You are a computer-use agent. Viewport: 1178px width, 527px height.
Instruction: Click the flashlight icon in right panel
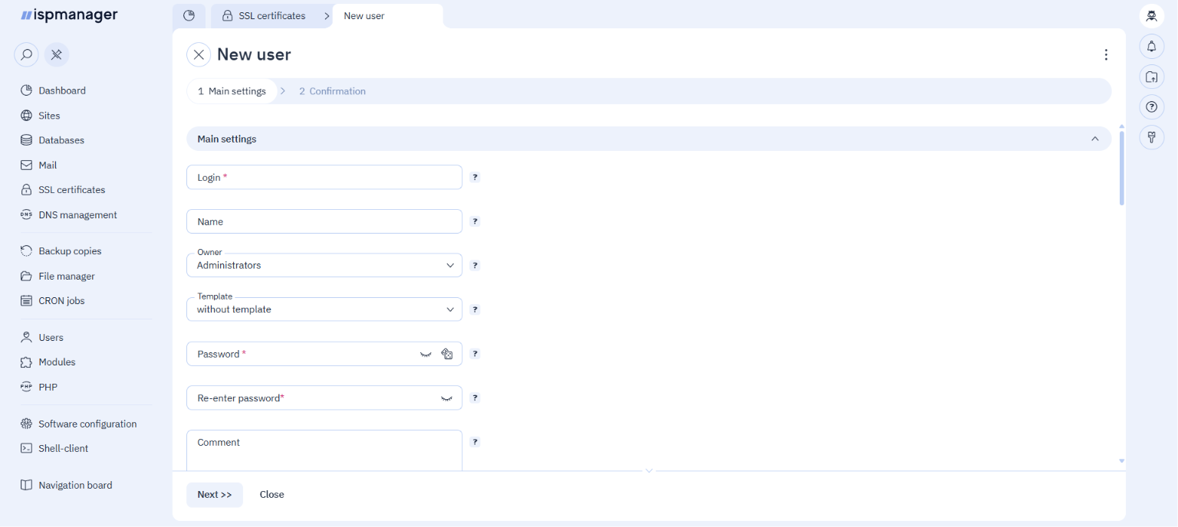(x=1151, y=138)
